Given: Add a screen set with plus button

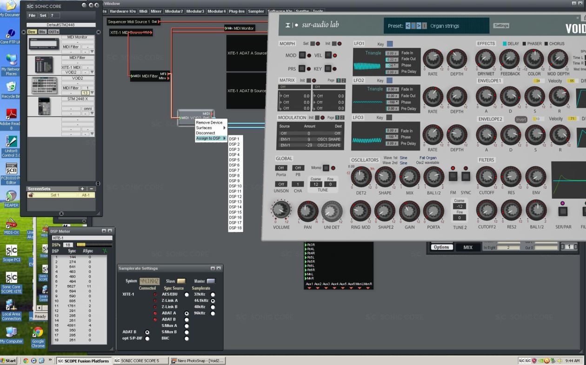Looking at the screenshot, I should (82, 189).
